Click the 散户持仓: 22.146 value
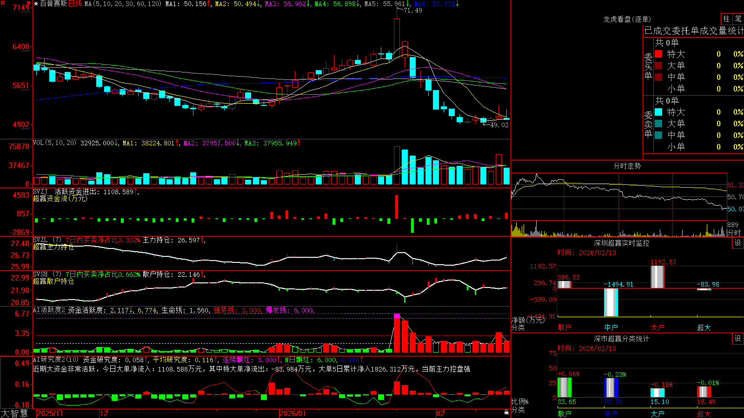 (x=171, y=274)
